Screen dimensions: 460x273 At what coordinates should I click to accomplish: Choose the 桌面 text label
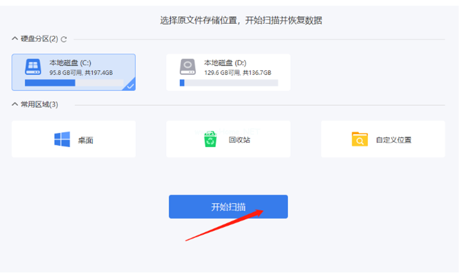[86, 140]
